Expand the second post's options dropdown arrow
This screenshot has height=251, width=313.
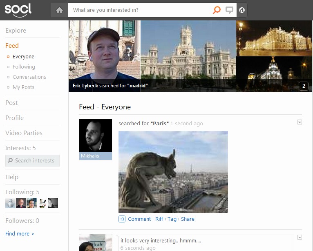[x=300, y=238]
